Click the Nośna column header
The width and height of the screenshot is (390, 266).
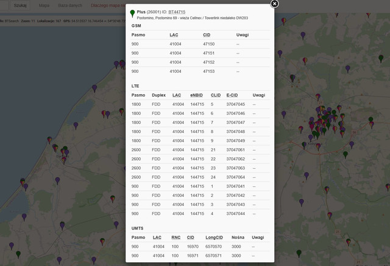238,237
